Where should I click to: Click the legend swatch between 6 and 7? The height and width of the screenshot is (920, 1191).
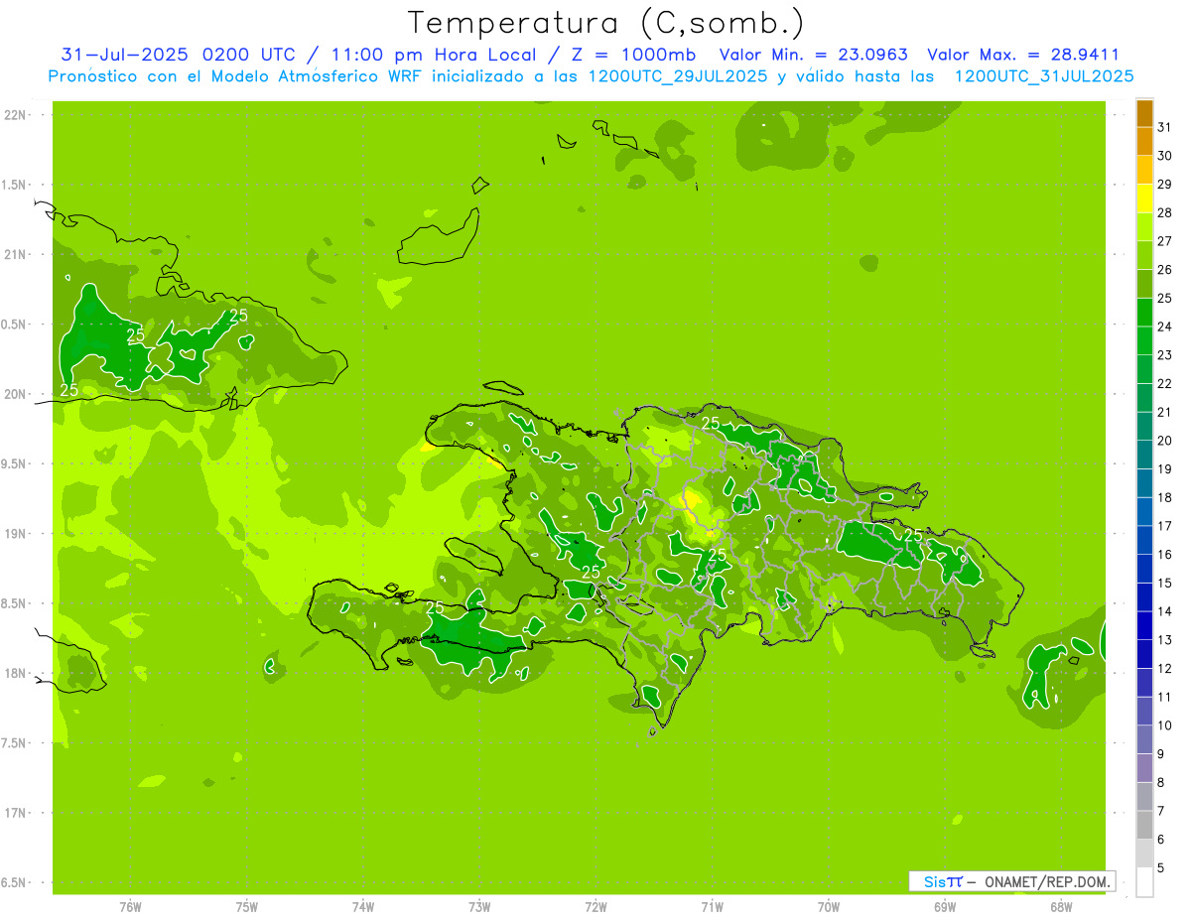(1144, 825)
